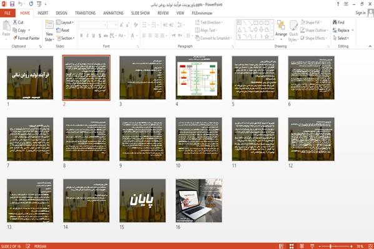Click the Save icon in the quick access toolbar
The width and height of the screenshot is (374, 249).
coord(12,4)
